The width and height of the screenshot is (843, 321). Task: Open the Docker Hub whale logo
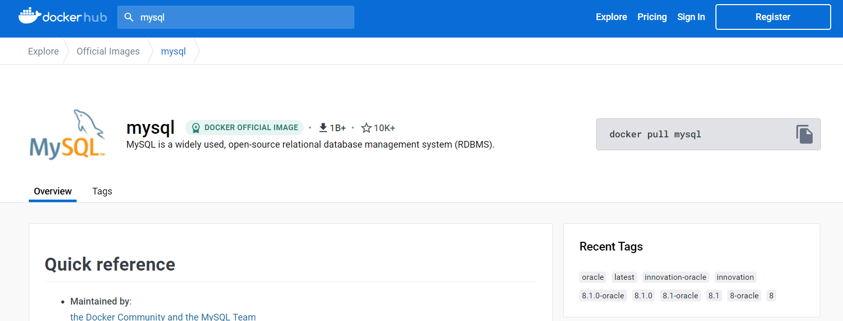tap(62, 16)
